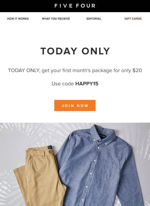Screen dimensions: 150x206
Task: Click the $20 price in offer text
Action: click(137, 70)
